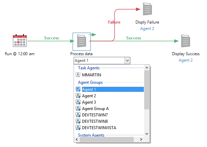Click the MMARTIN task agent icon
Image resolution: width=207 pixels, height=147 pixels.
[78, 75]
